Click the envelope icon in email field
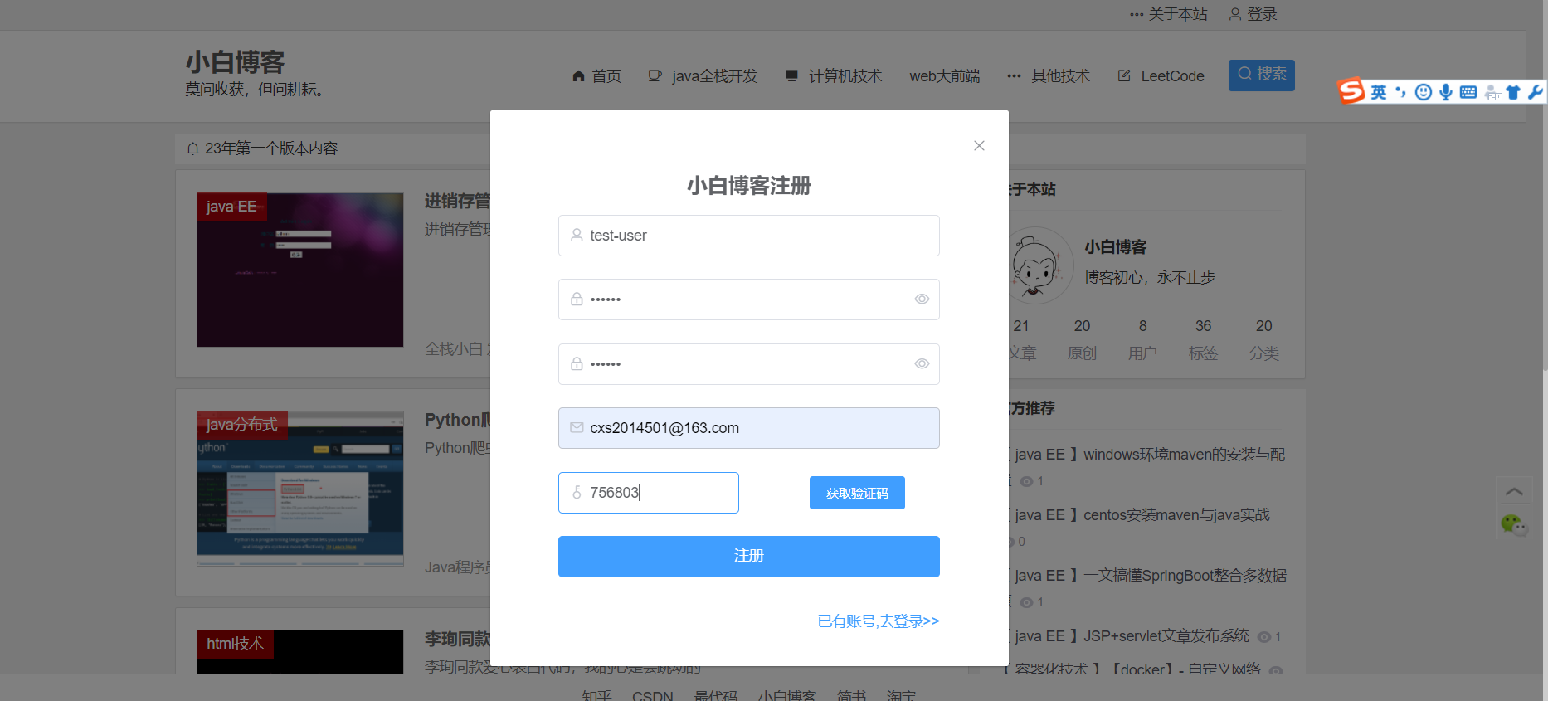The width and height of the screenshot is (1548, 701). (577, 428)
